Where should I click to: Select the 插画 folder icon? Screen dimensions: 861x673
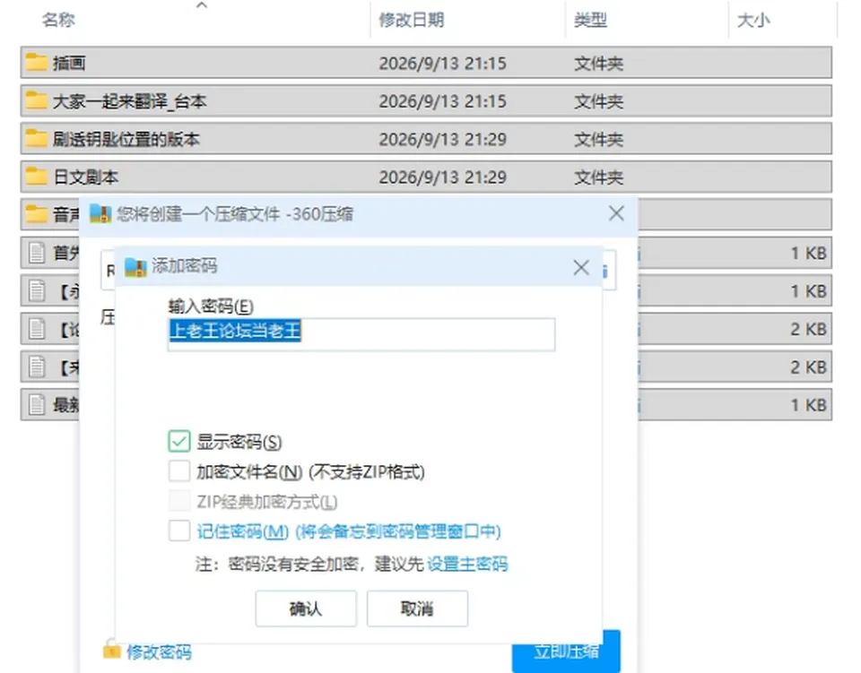click(36, 63)
